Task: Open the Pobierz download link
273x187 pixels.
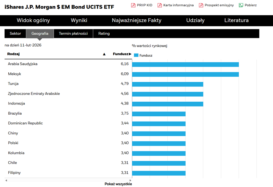Action: pyautogui.click(x=251, y=5)
